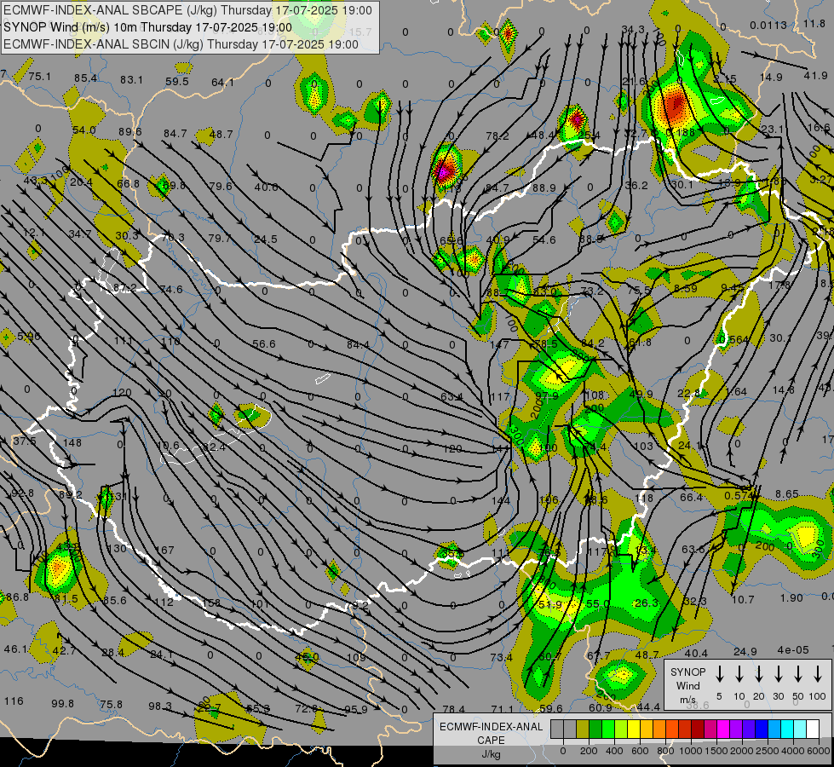Click the SYNOP Wind 10m title line
Viewport: 834px width, 767px height.
(x=148, y=27)
